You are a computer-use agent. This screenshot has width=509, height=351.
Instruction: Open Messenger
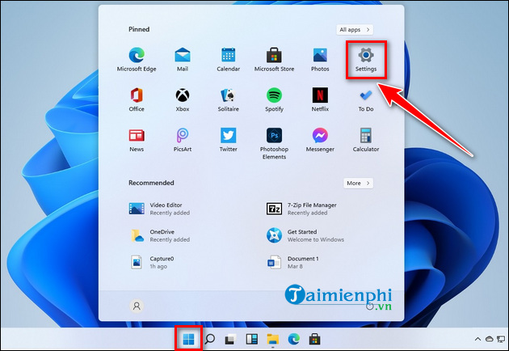pyautogui.click(x=320, y=140)
